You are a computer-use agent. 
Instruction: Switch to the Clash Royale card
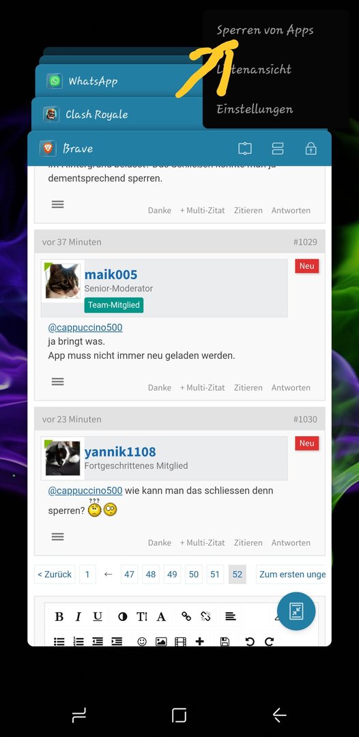[x=96, y=114]
